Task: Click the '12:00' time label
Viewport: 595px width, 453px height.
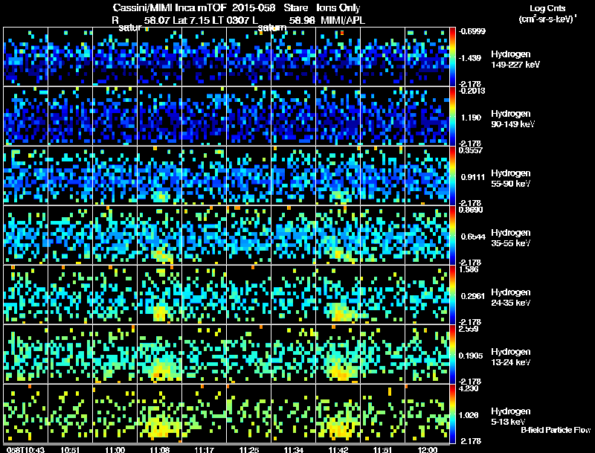Action: (428, 450)
